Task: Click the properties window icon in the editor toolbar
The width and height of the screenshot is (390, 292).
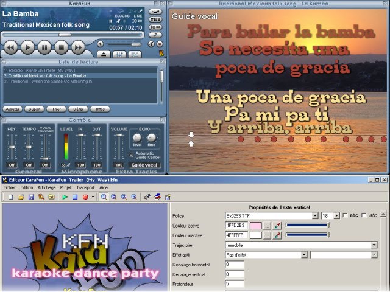Action: tap(168, 197)
